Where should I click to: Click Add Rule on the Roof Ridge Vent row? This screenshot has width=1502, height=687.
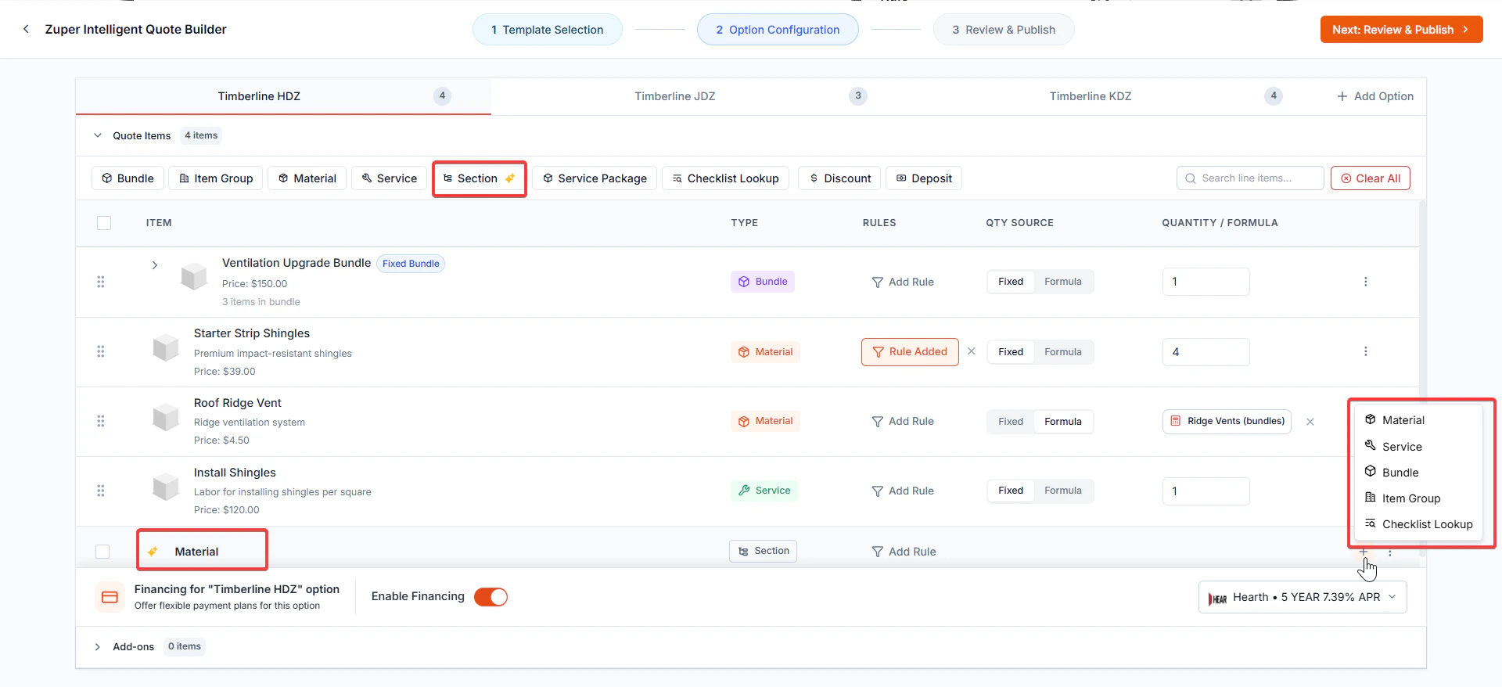coord(903,422)
